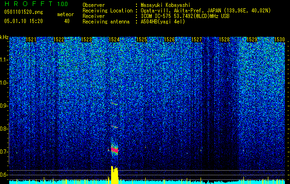Select the A504HB(yagi 4el) antenna text
This screenshot has width=290, height=184.
click(163, 22)
